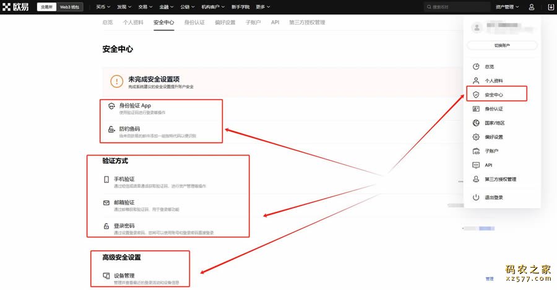The image size is (557, 290).
Task: Click the 手机验证 row title
Action: pos(124,179)
